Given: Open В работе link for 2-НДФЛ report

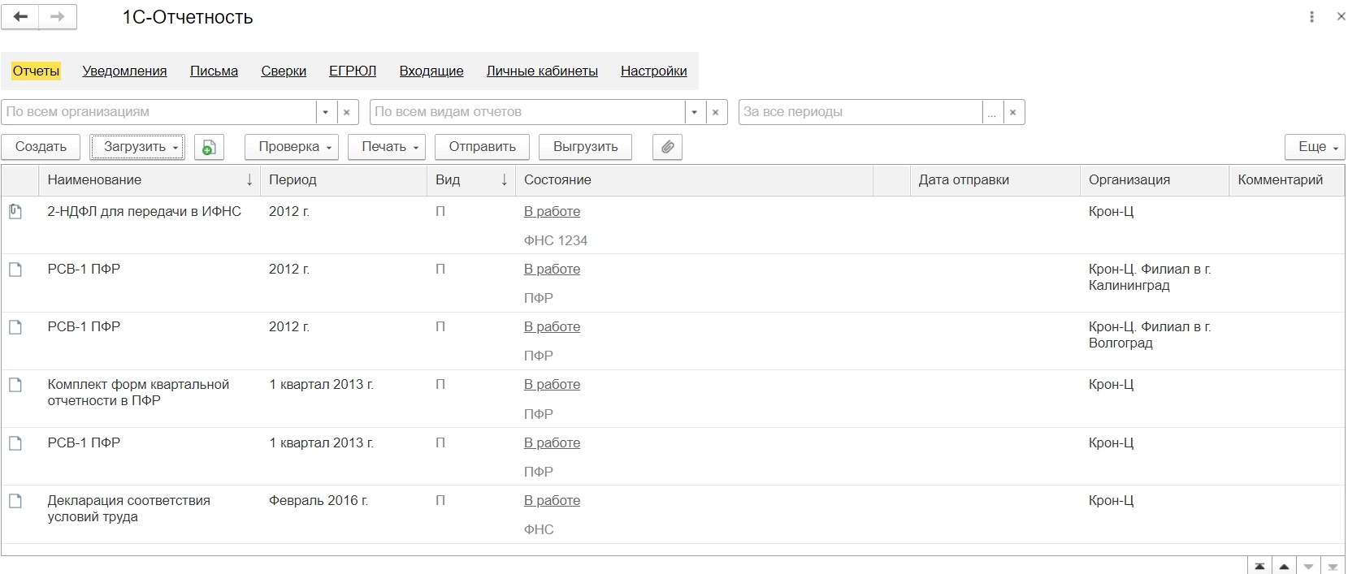Looking at the screenshot, I should pyautogui.click(x=552, y=212).
